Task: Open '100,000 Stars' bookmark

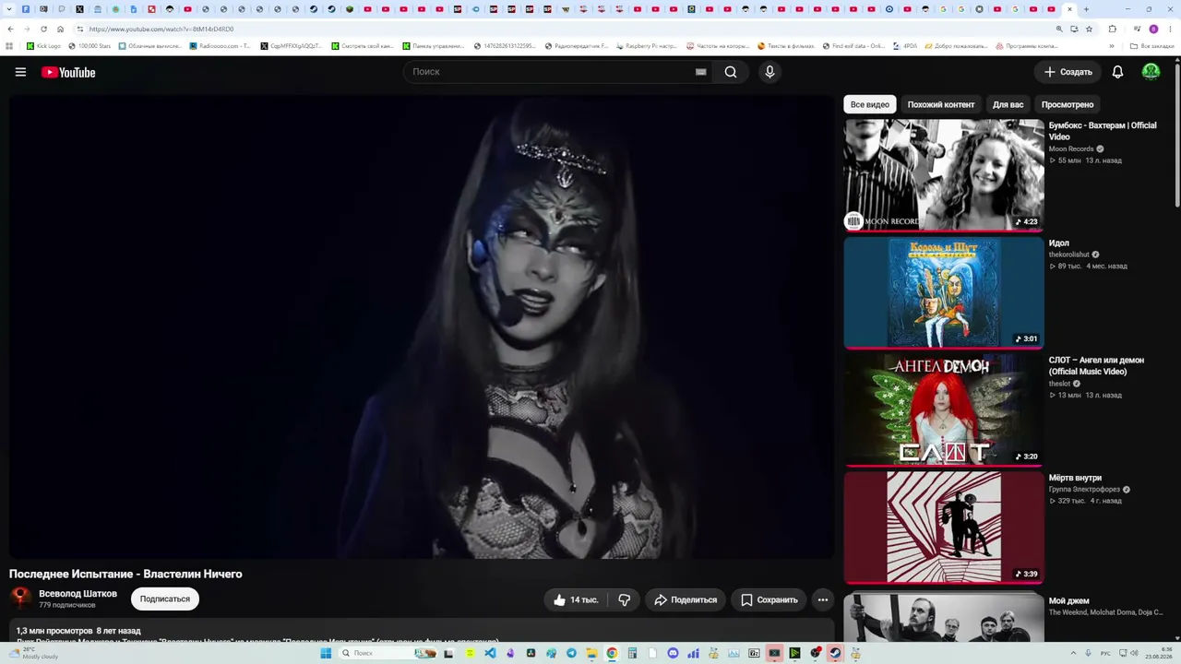Action: coord(89,45)
